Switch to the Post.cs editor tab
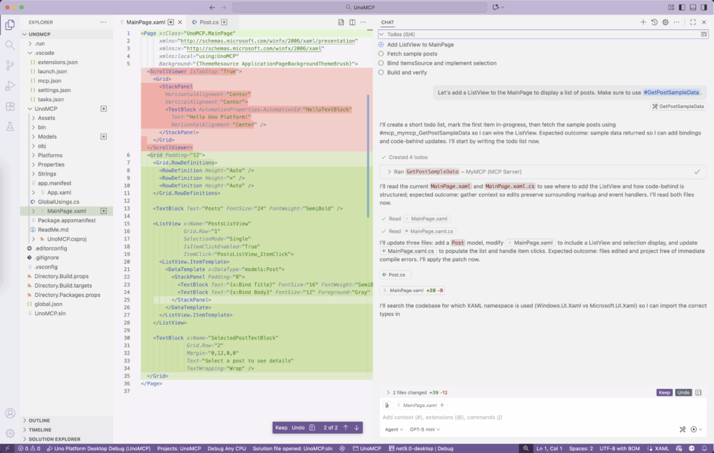714x453 pixels. [208, 22]
